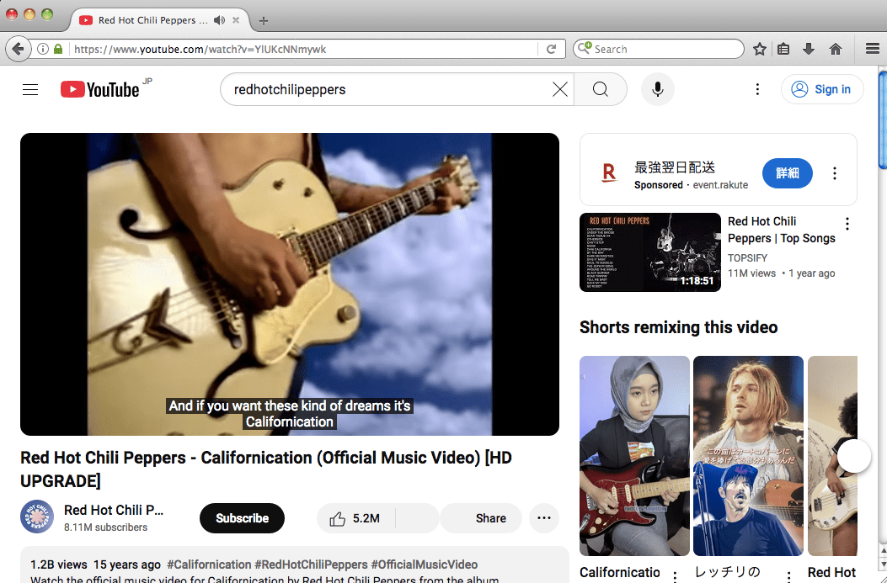This screenshot has width=887, height=583.
Task: Click the Californication video player
Action: pos(290,284)
